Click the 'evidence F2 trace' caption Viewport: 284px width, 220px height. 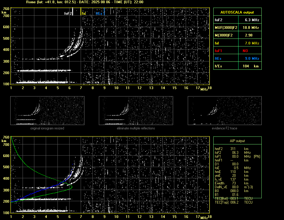coord(225,128)
